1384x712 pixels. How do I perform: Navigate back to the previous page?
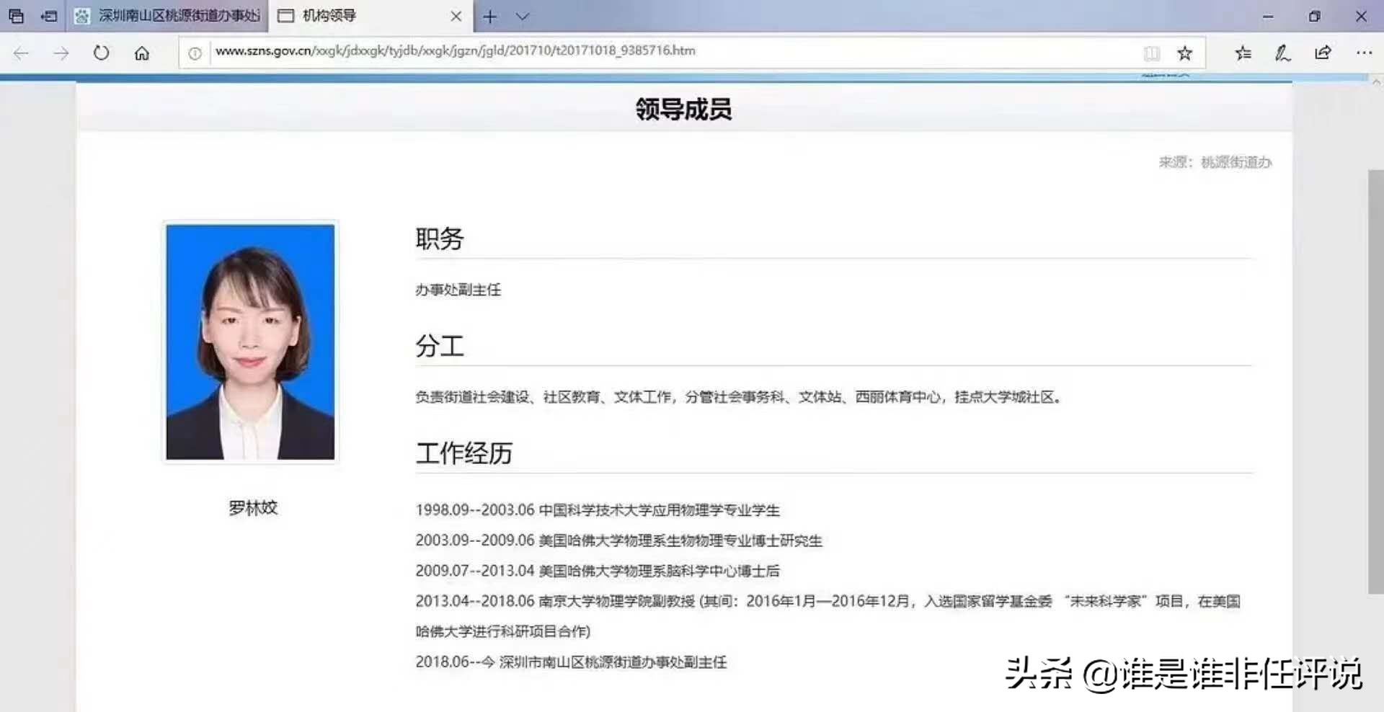click(x=21, y=53)
